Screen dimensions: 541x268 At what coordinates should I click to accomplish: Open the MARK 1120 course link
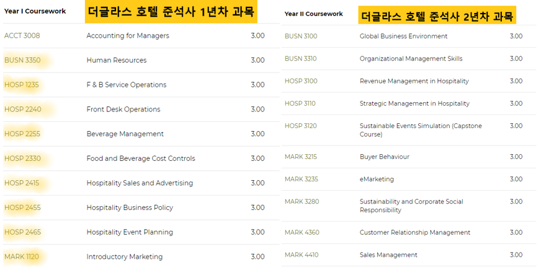[x=21, y=257]
